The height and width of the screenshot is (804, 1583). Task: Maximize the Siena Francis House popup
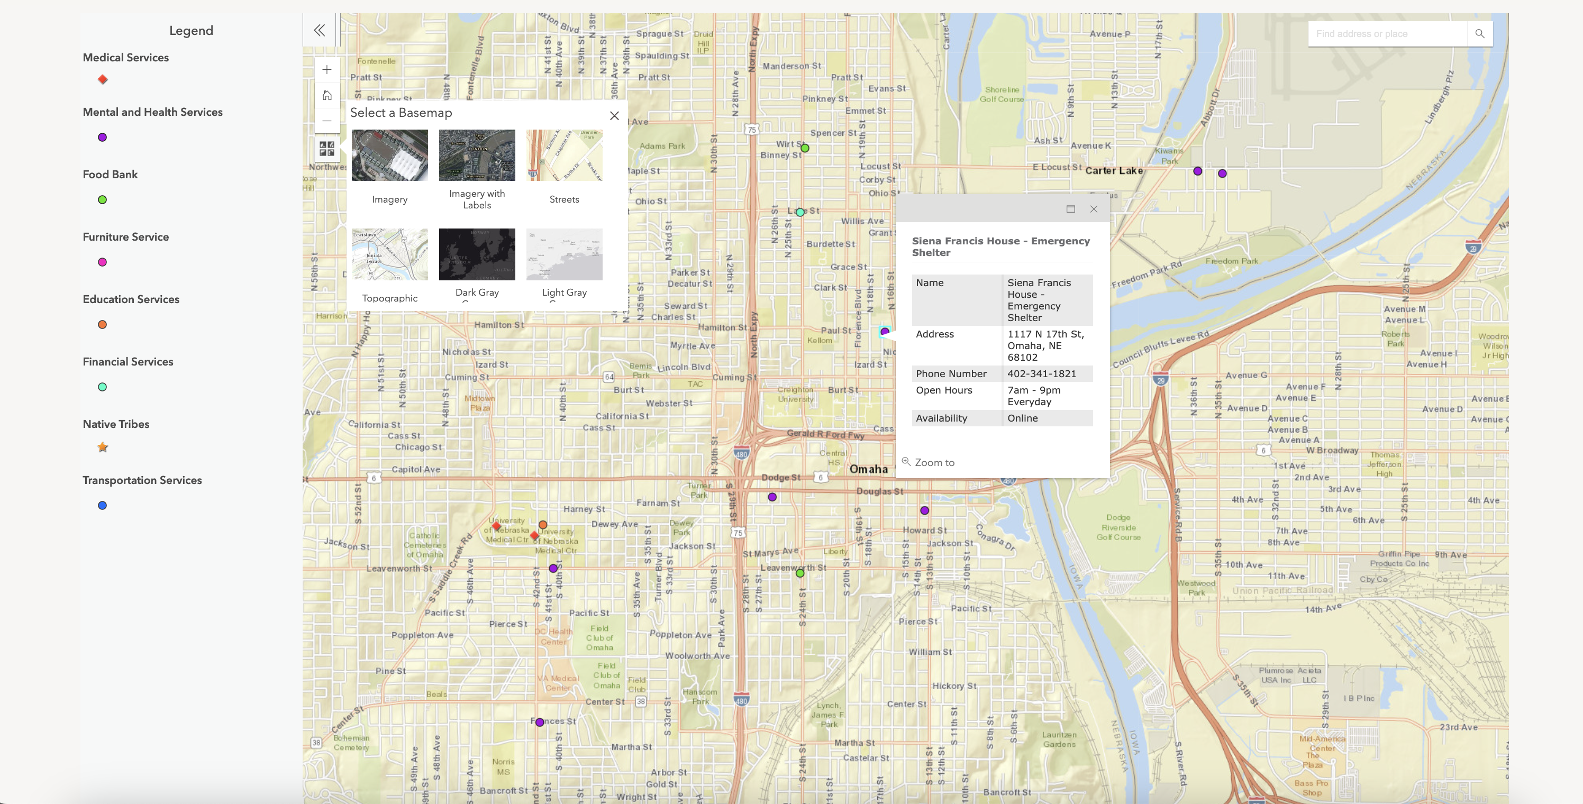point(1070,209)
